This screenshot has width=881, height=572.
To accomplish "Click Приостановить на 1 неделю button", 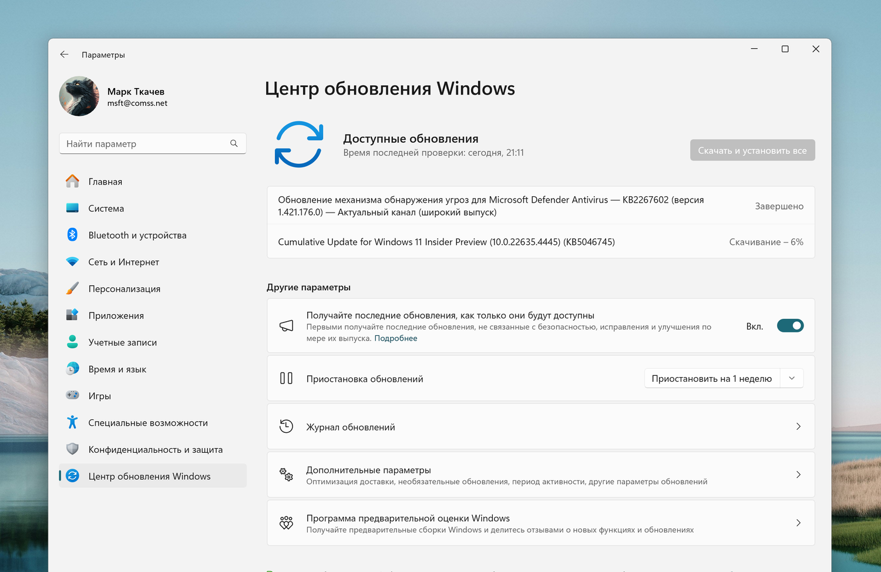I will (x=712, y=378).
